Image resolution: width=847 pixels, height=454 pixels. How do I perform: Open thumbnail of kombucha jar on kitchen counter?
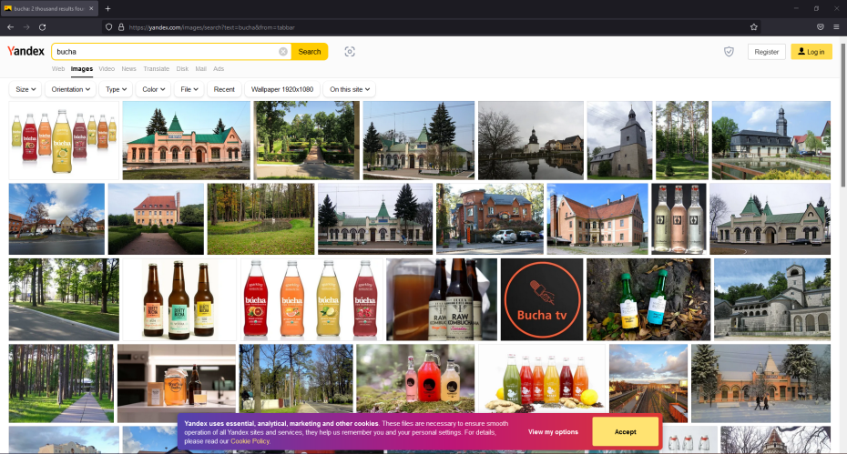click(x=177, y=383)
